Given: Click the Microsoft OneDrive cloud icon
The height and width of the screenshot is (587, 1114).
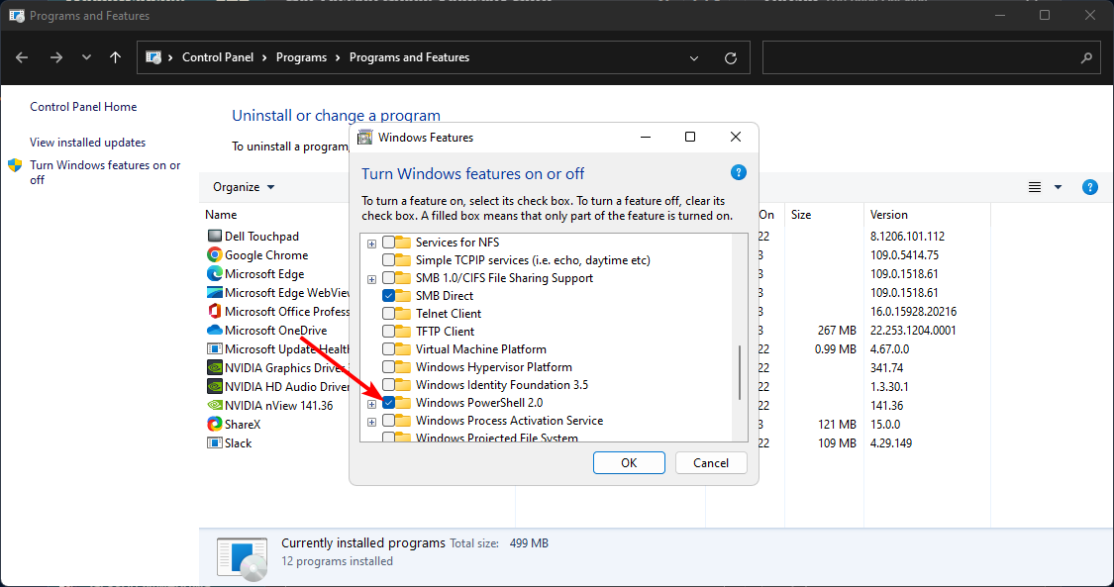Looking at the screenshot, I should pos(215,330).
